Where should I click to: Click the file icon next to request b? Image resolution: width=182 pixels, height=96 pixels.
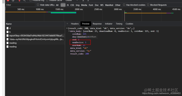tap(7, 32)
